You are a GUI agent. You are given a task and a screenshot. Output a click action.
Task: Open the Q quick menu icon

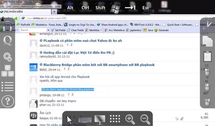(x=7, y=41)
